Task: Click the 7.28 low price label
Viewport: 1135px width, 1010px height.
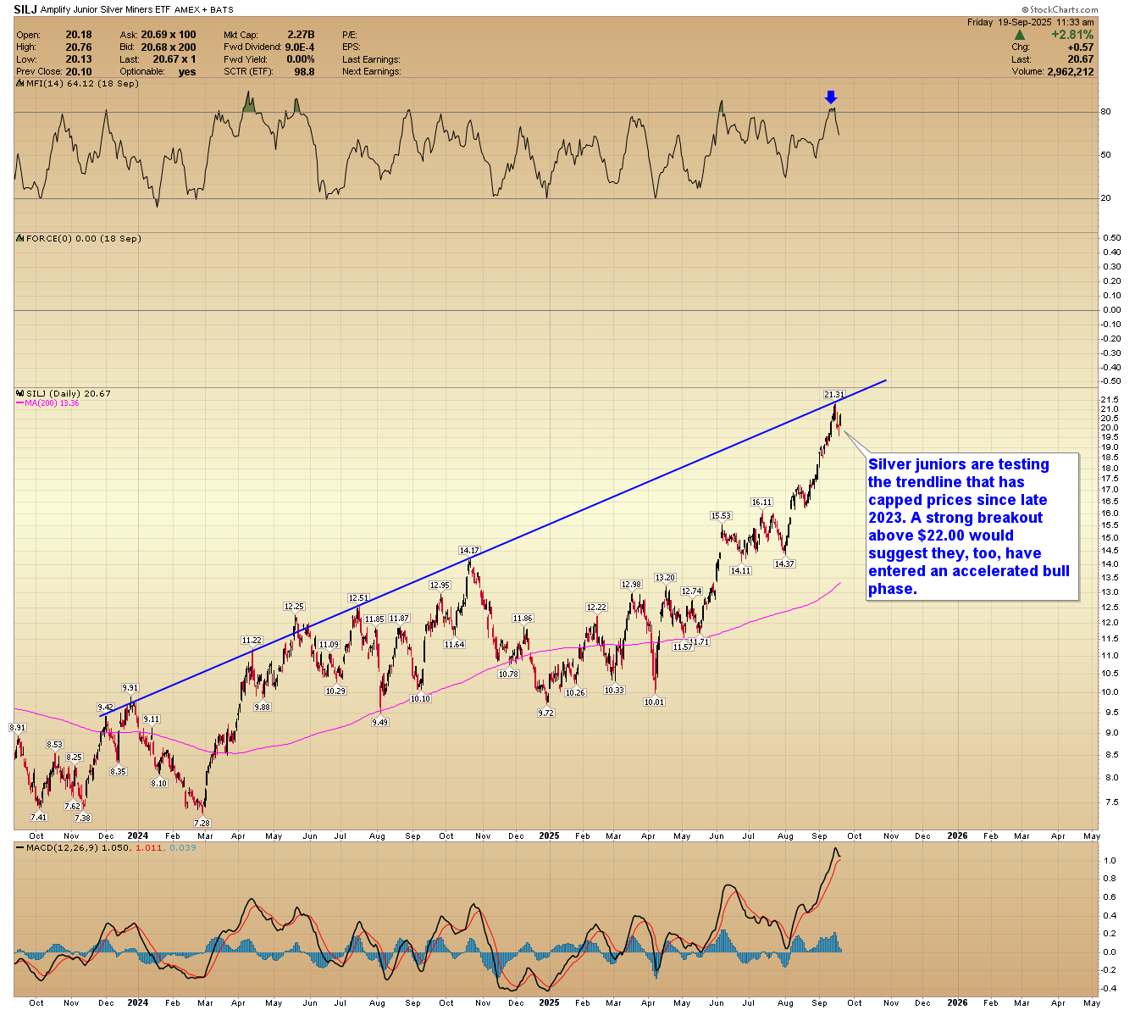Action: (x=202, y=824)
